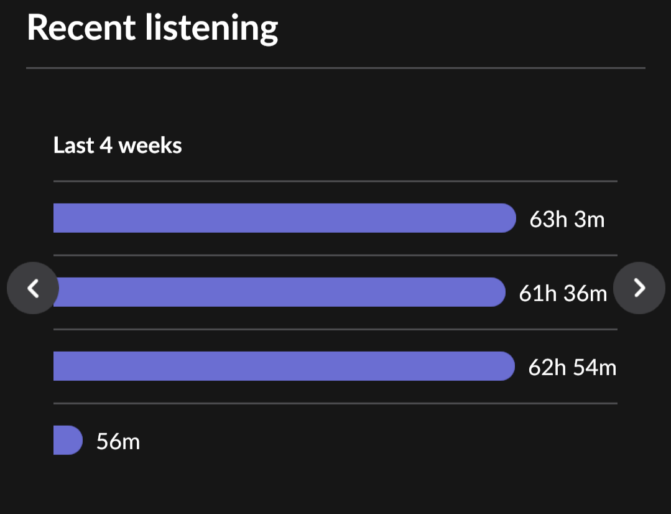This screenshot has width=671, height=514.
Task: Click the Recent listening title
Action: [x=152, y=28]
